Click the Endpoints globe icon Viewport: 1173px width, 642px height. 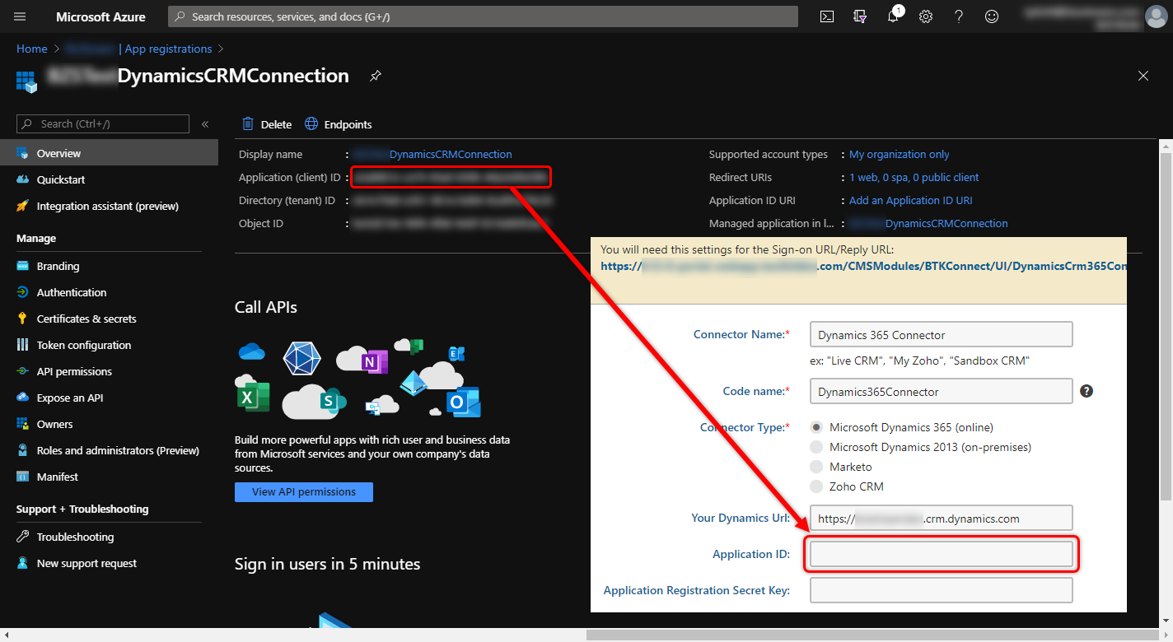[311, 124]
